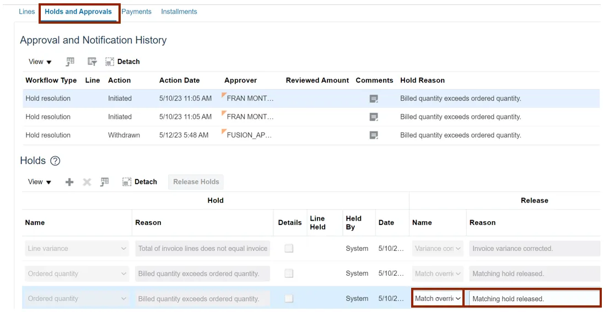Click the delete X icon in Holds toolbar
Image resolution: width=609 pixels, height=312 pixels.
87,182
